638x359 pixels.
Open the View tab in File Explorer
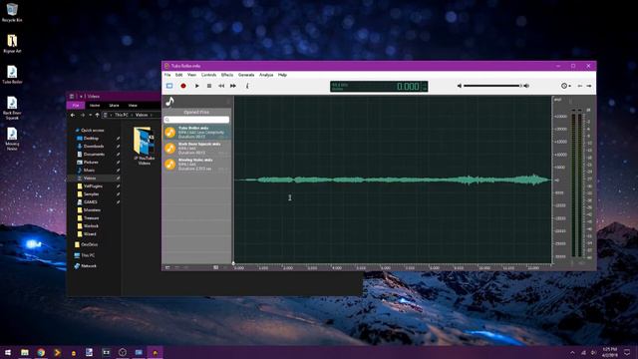tap(133, 106)
